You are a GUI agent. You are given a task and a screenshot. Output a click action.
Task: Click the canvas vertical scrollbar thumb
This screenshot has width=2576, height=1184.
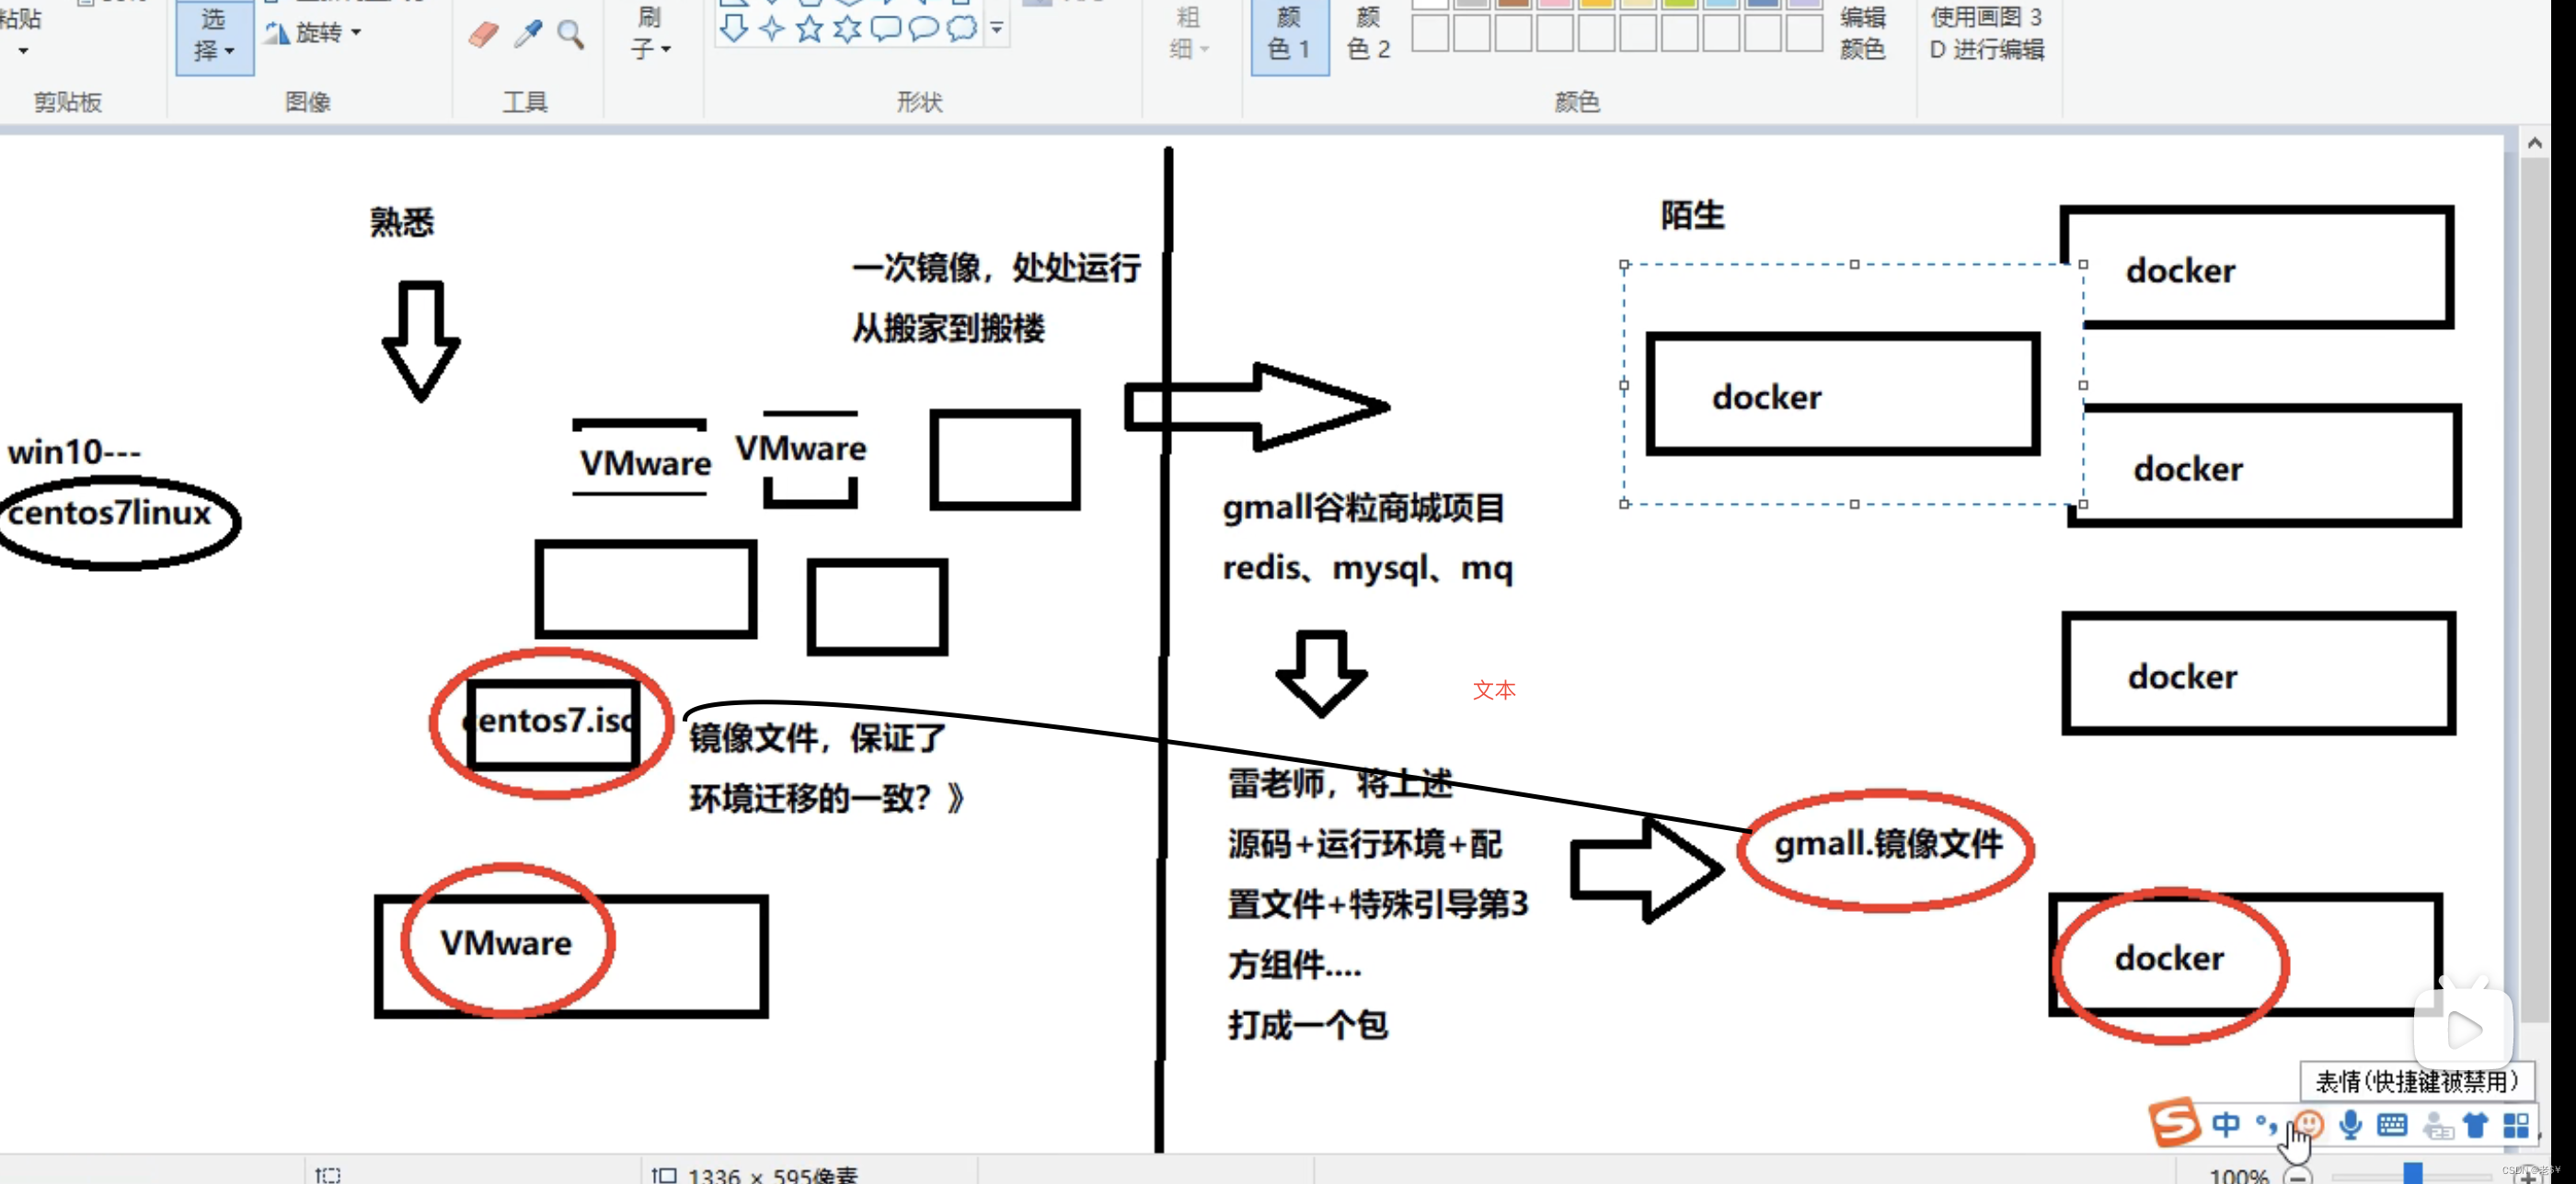[x=2534, y=587]
